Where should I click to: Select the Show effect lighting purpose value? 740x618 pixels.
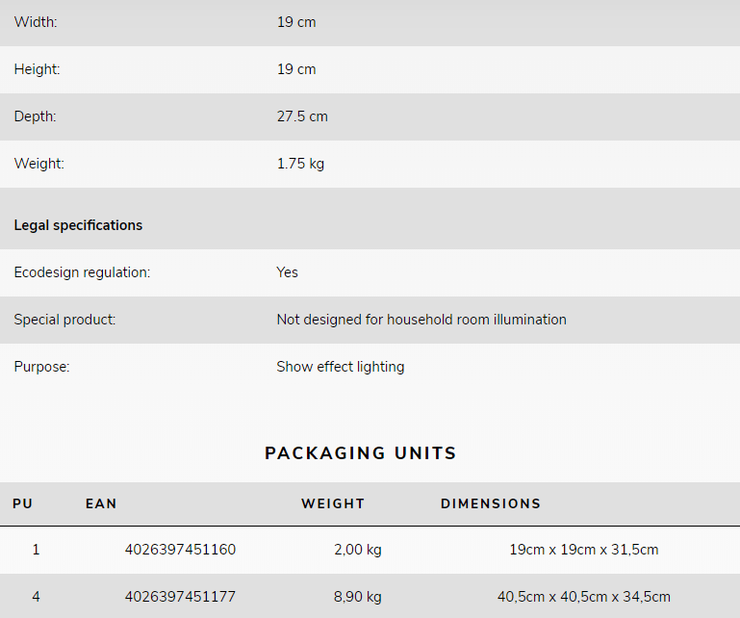tap(341, 367)
